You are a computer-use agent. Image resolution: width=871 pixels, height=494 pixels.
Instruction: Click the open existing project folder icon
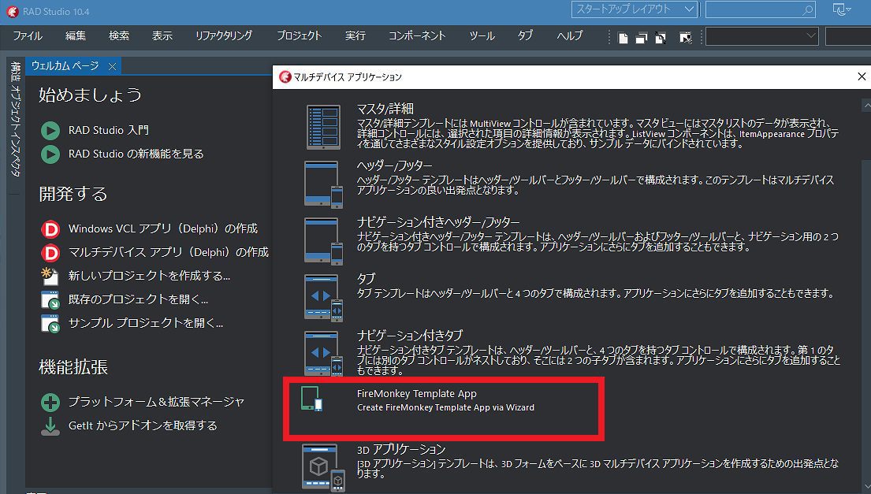tap(50, 299)
